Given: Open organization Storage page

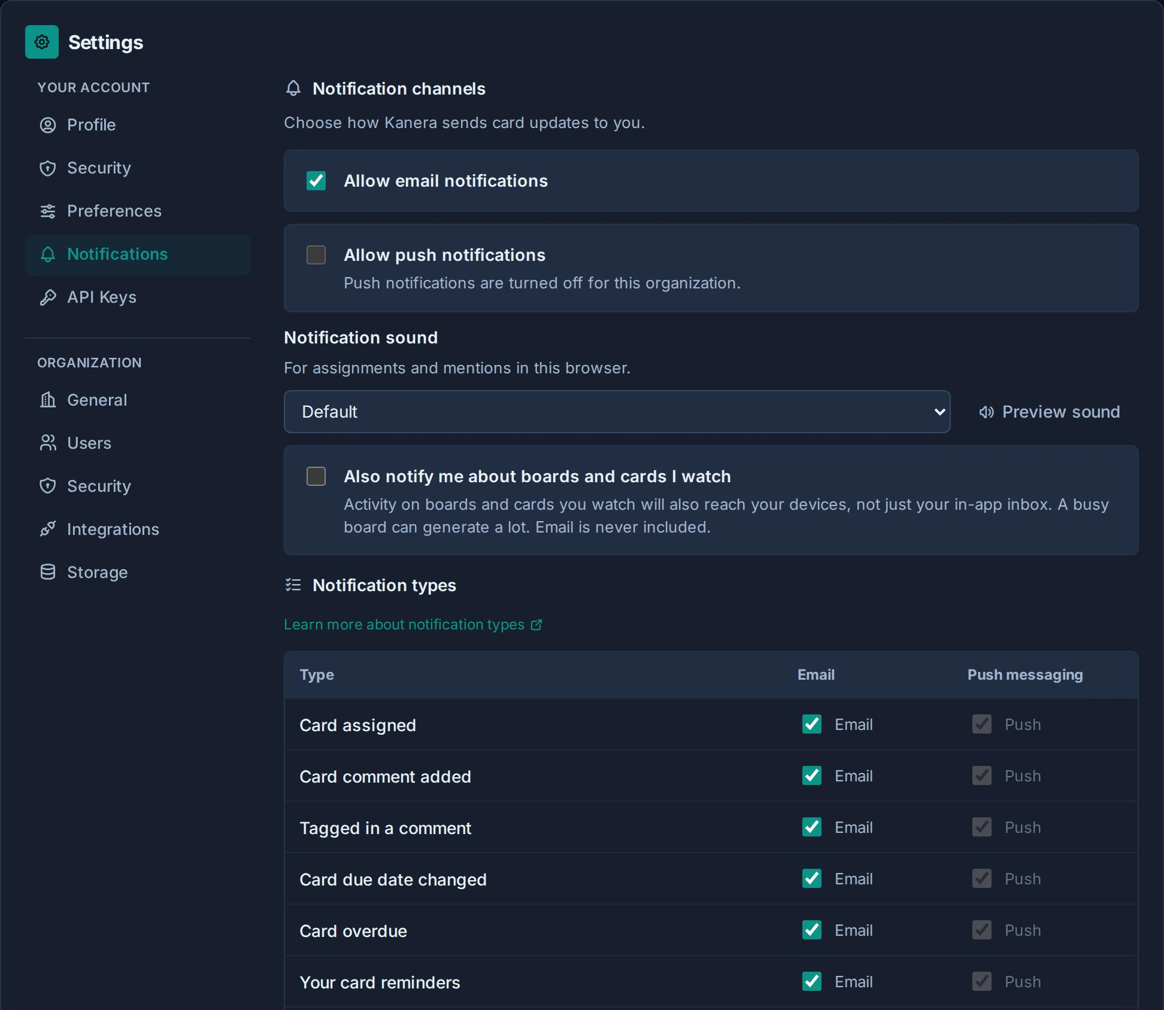Looking at the screenshot, I should (x=138, y=572).
